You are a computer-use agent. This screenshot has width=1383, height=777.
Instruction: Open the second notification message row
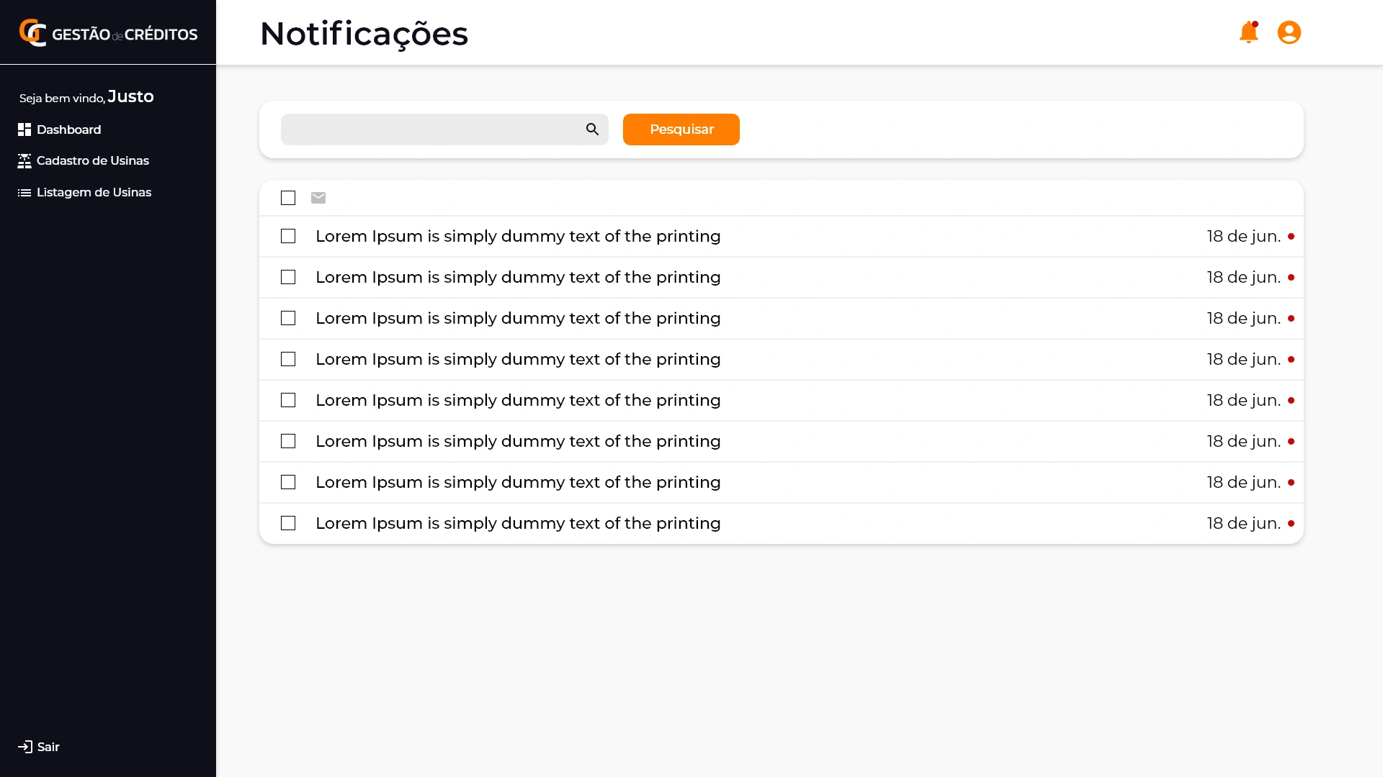[x=518, y=277]
